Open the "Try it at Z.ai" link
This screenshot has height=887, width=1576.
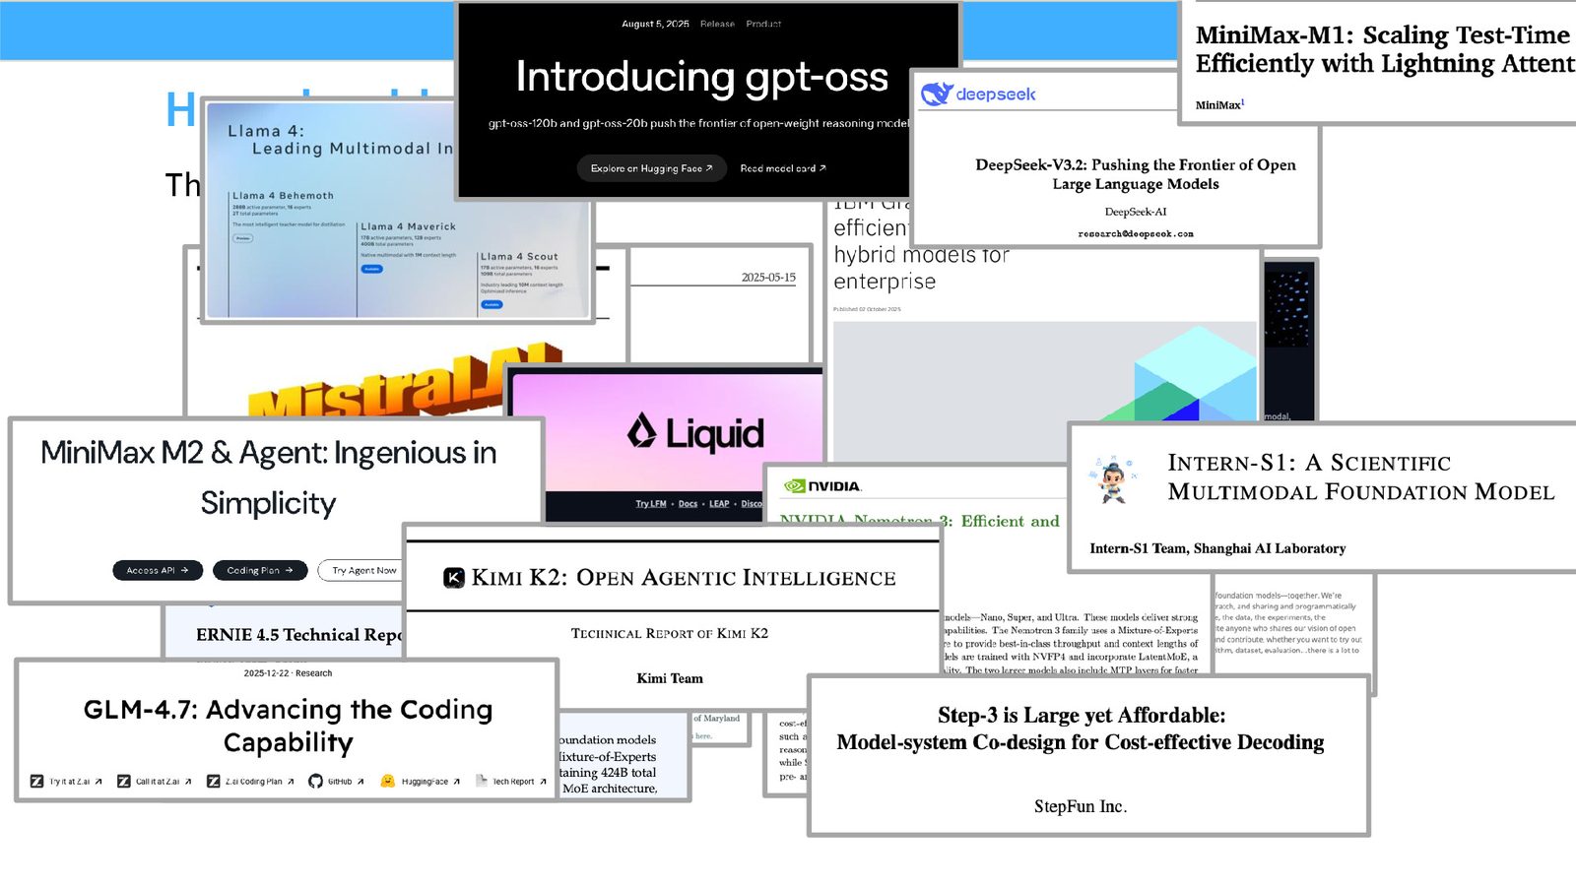coord(76,782)
